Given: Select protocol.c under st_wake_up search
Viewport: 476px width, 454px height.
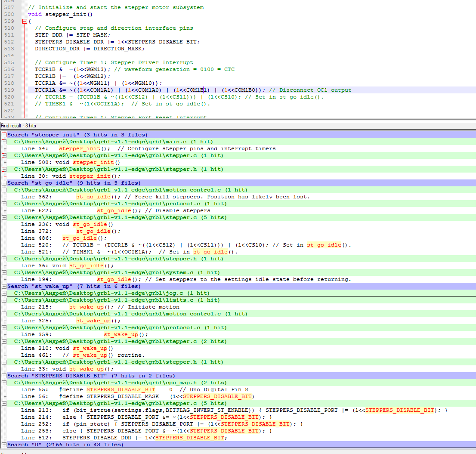Looking at the screenshot, I should click(x=120, y=328).
